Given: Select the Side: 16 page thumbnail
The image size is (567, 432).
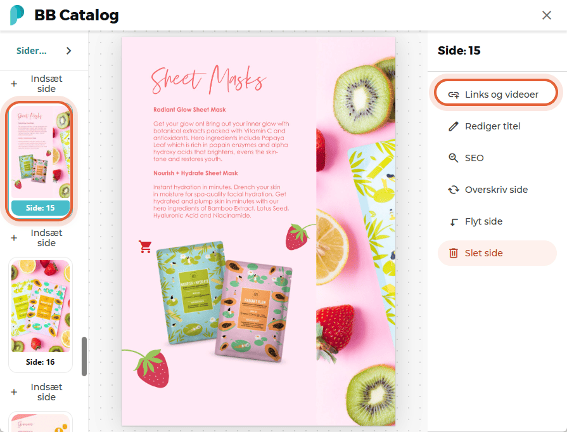Looking at the screenshot, I should click(40, 315).
